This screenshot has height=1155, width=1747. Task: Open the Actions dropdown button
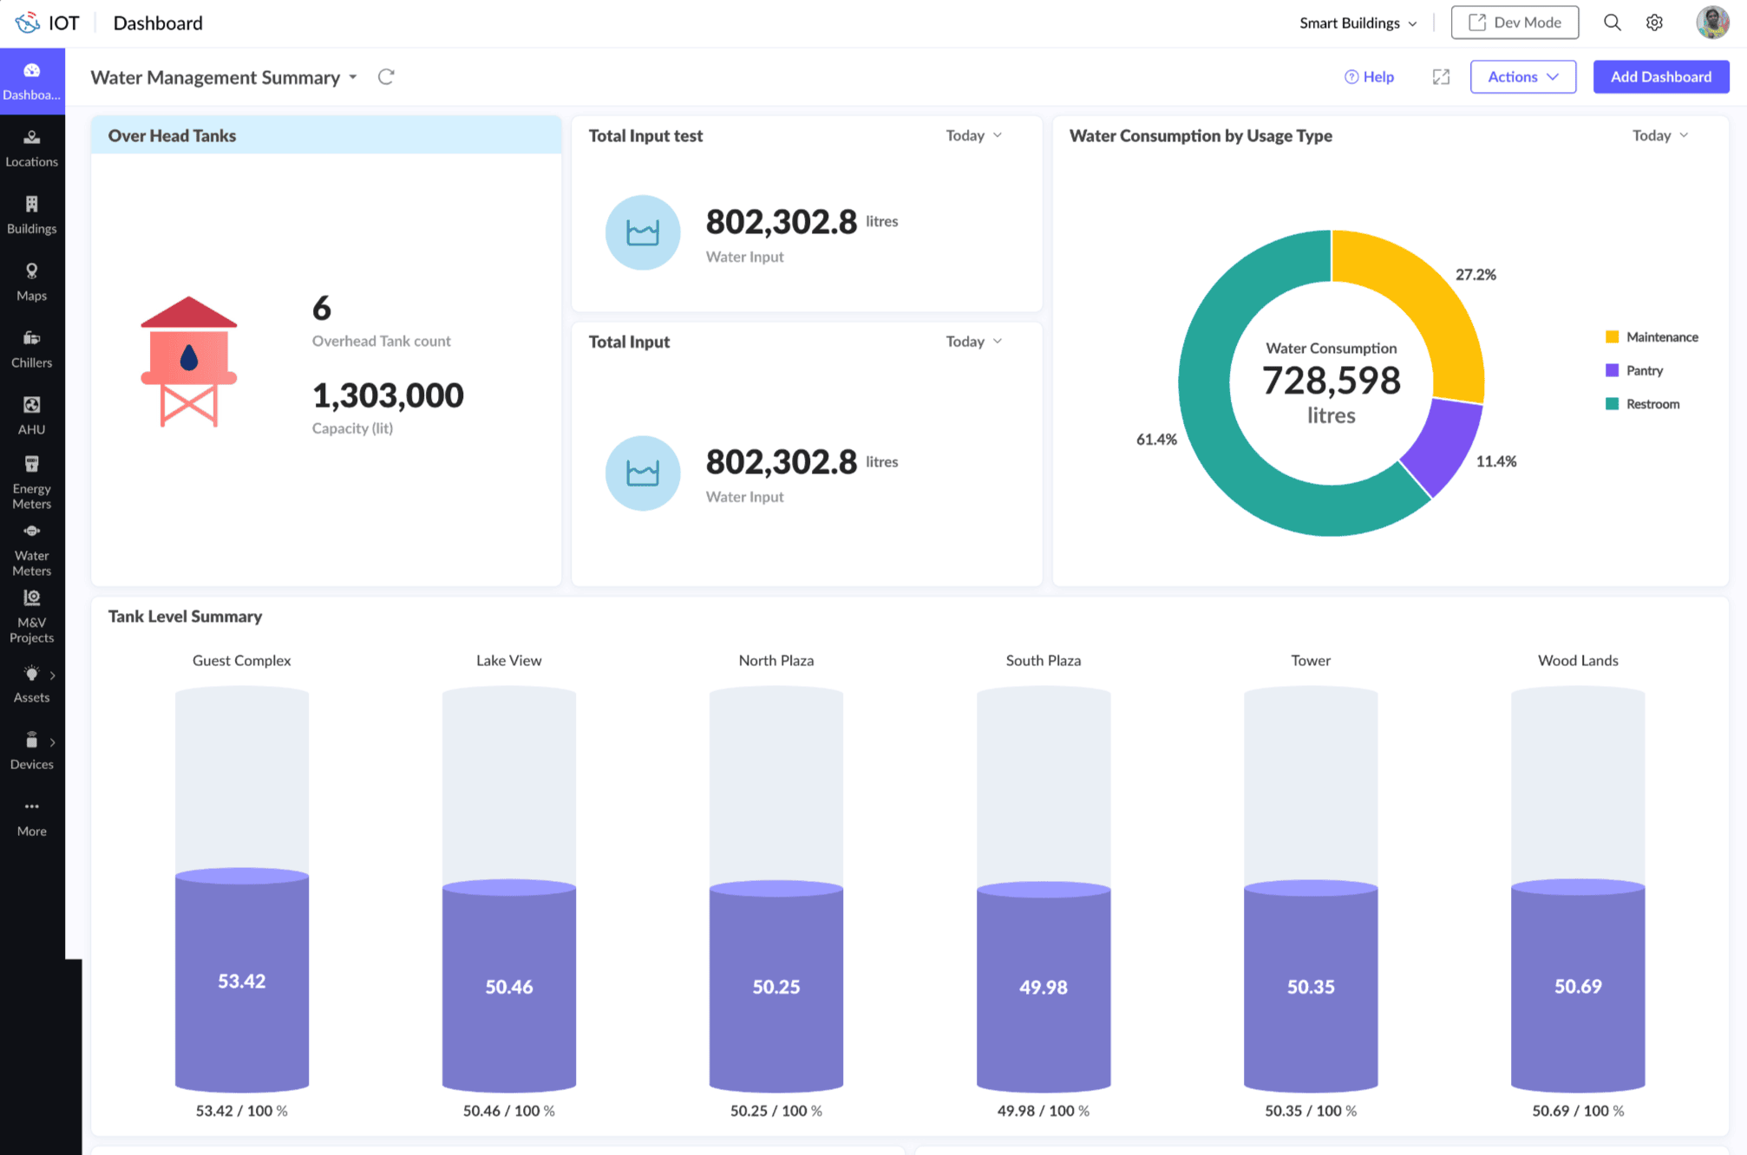click(1522, 77)
